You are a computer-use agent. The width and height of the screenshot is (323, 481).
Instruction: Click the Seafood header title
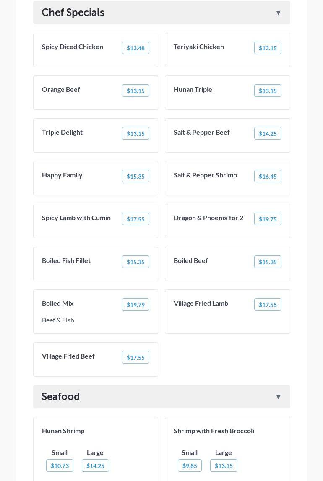pos(61,397)
